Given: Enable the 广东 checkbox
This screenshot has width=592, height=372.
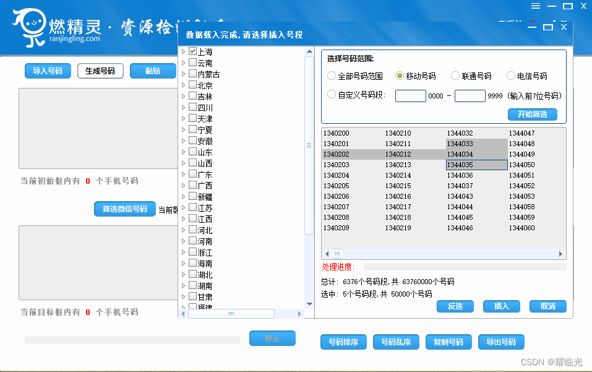Looking at the screenshot, I should [192, 174].
